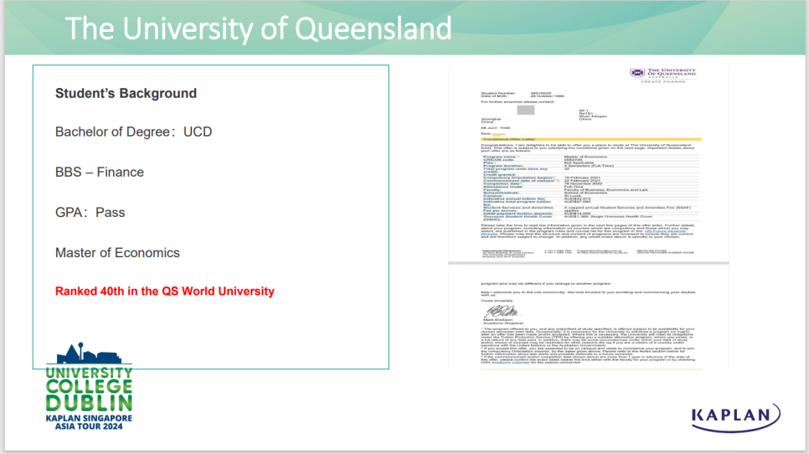This screenshot has height=454, width=809.
Task: Select the 'BBS – Finance' text
Action: coord(100,173)
